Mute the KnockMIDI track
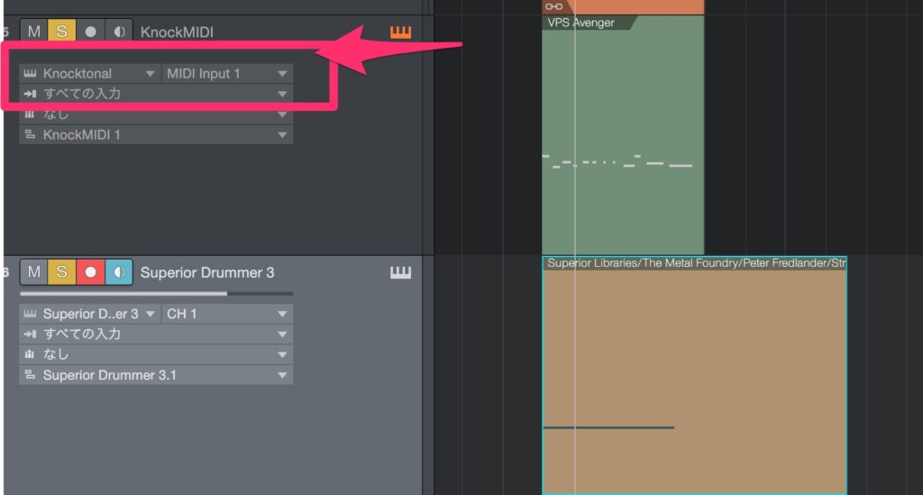Viewport: 923px width, 495px height. coord(34,32)
